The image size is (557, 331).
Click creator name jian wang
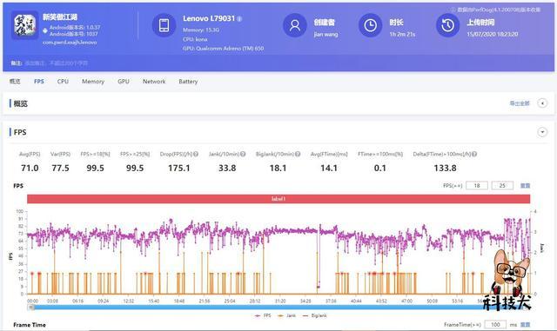[x=325, y=35]
